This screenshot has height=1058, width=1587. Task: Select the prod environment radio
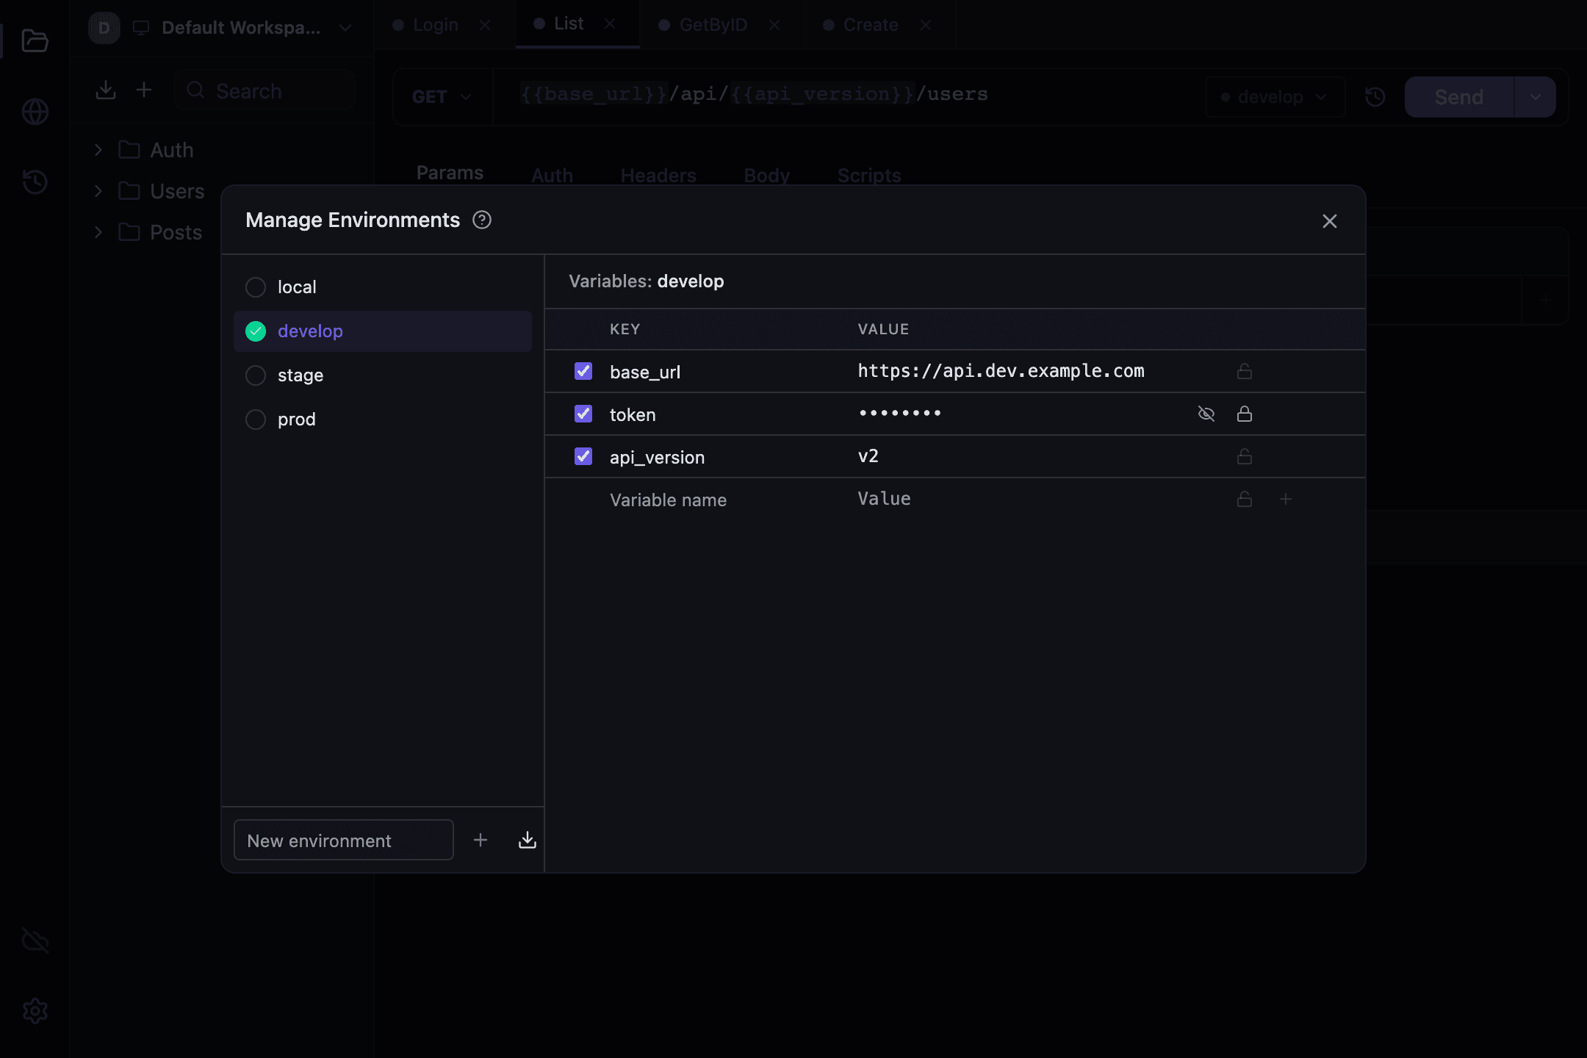pyautogui.click(x=256, y=420)
